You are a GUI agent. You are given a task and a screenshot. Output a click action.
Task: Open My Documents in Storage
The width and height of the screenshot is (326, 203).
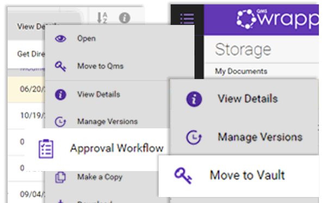coord(241,71)
